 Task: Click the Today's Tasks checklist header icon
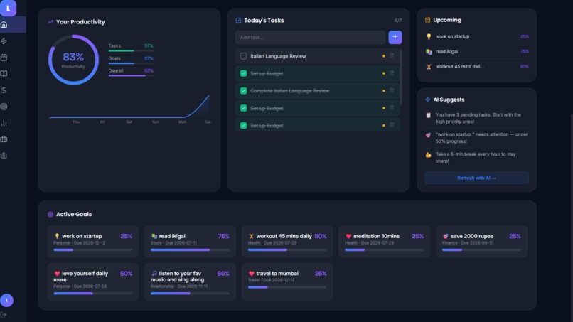point(238,20)
